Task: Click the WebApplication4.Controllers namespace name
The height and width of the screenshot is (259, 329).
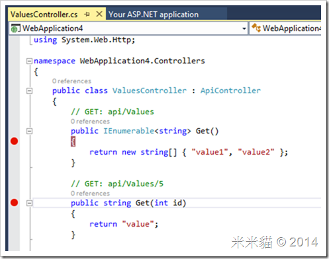Action: pos(142,61)
